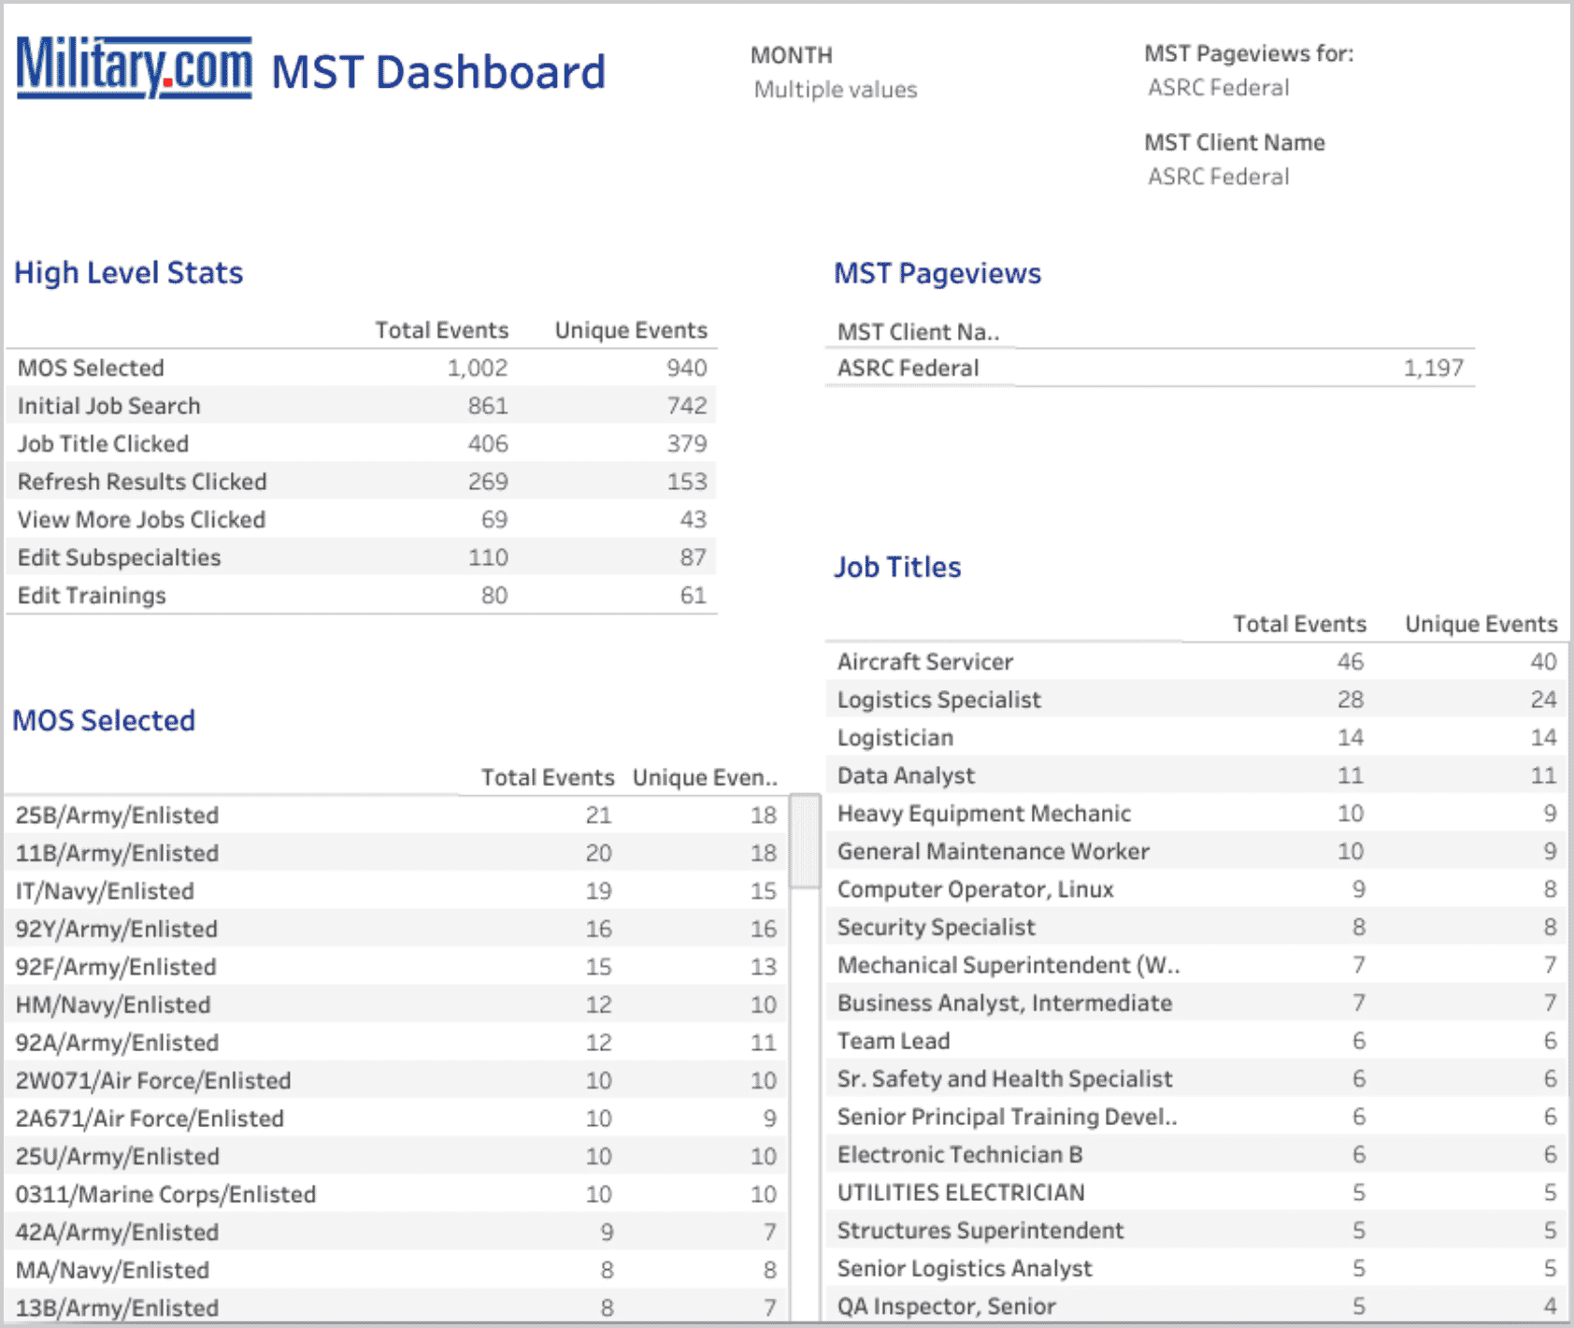Open the MONTH filter showing Multiple values
Screen dimensions: 1574x1328
click(836, 90)
